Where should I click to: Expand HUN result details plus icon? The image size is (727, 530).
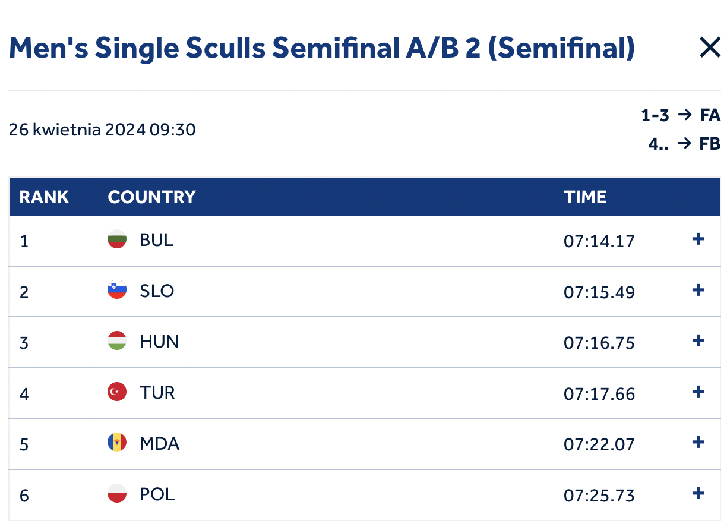698,341
